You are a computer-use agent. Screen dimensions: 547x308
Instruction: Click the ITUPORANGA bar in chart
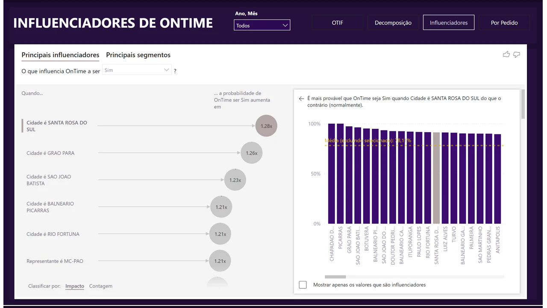coord(410,178)
